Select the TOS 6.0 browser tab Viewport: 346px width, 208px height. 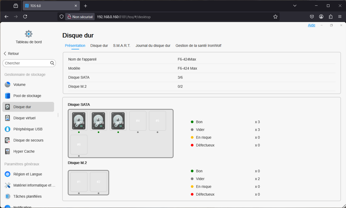(51, 6)
